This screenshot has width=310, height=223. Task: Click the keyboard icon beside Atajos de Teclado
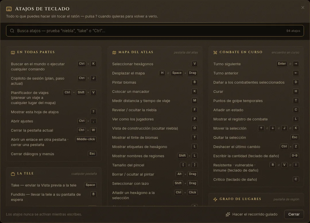(9, 9)
